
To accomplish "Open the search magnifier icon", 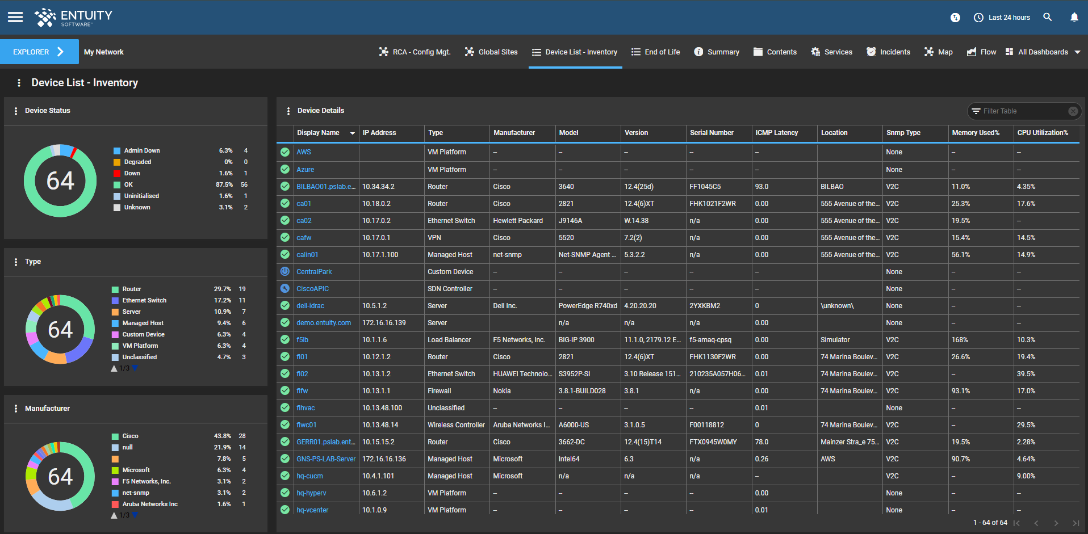I will tap(1047, 17).
